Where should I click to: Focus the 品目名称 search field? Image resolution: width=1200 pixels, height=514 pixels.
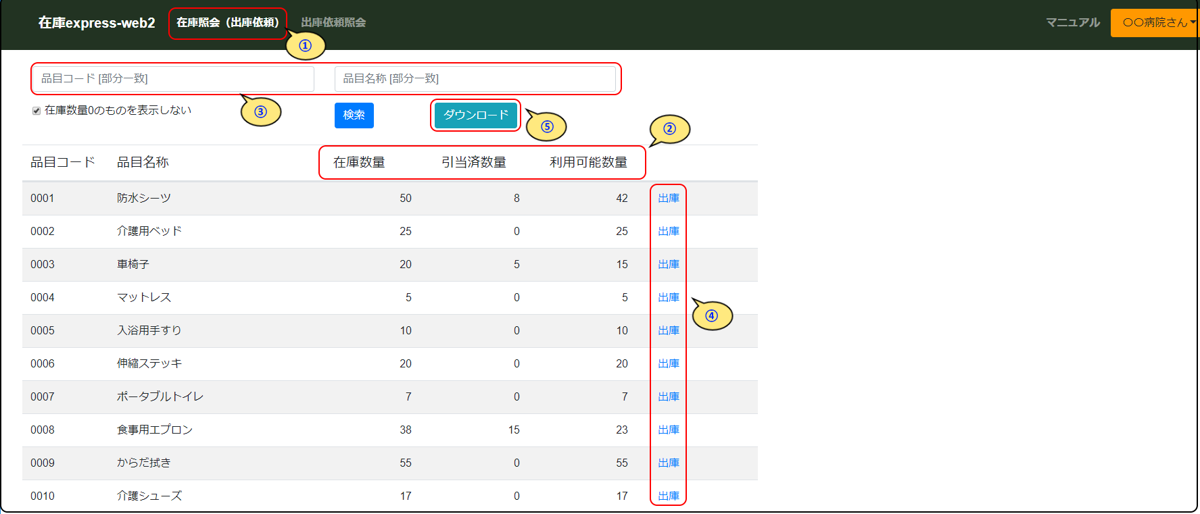coord(475,79)
